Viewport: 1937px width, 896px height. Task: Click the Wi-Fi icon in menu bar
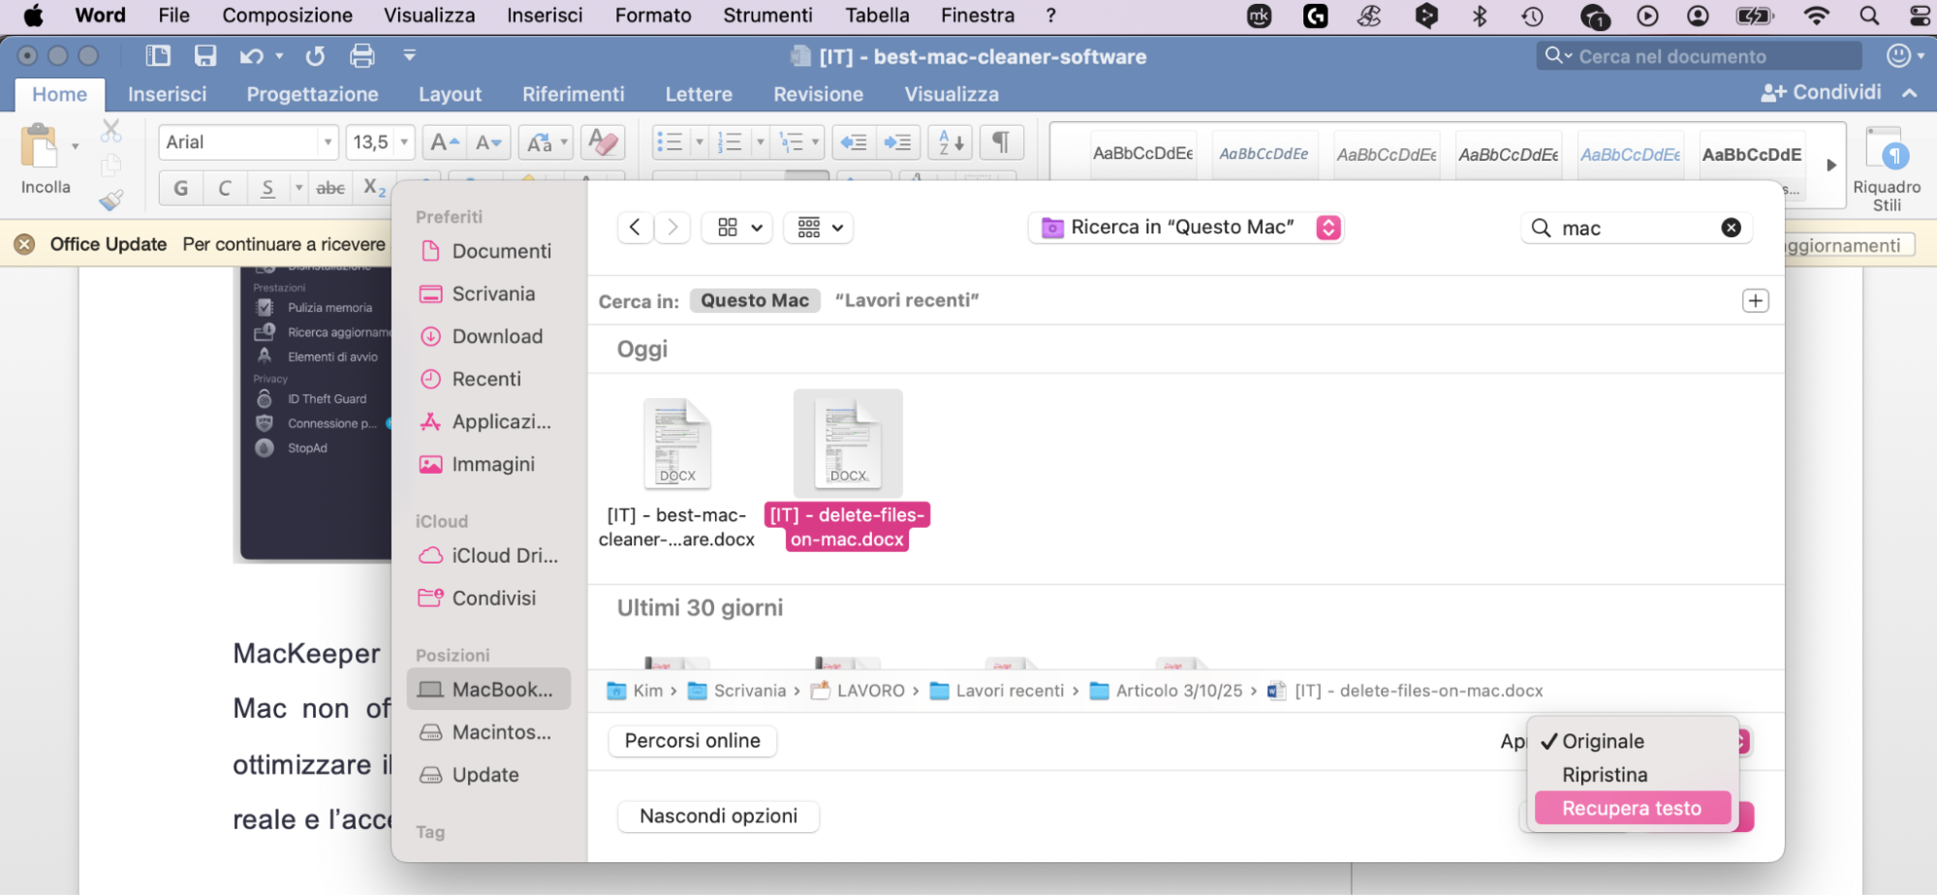click(x=1817, y=15)
